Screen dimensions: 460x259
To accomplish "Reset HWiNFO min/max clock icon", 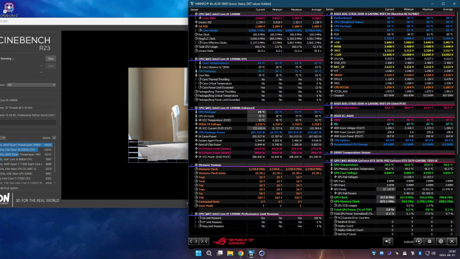I will (x=419, y=241).
